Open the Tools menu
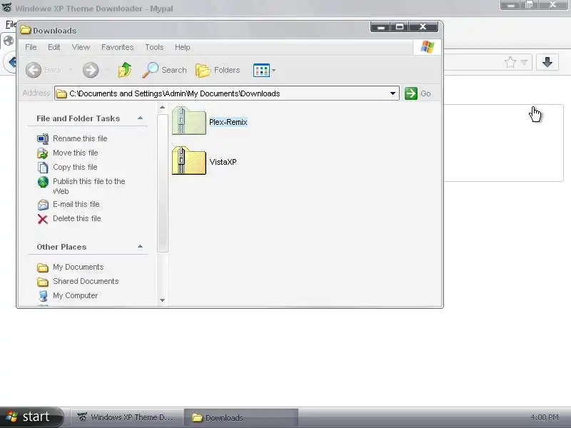Viewport: 571px width, 428px height. [154, 47]
